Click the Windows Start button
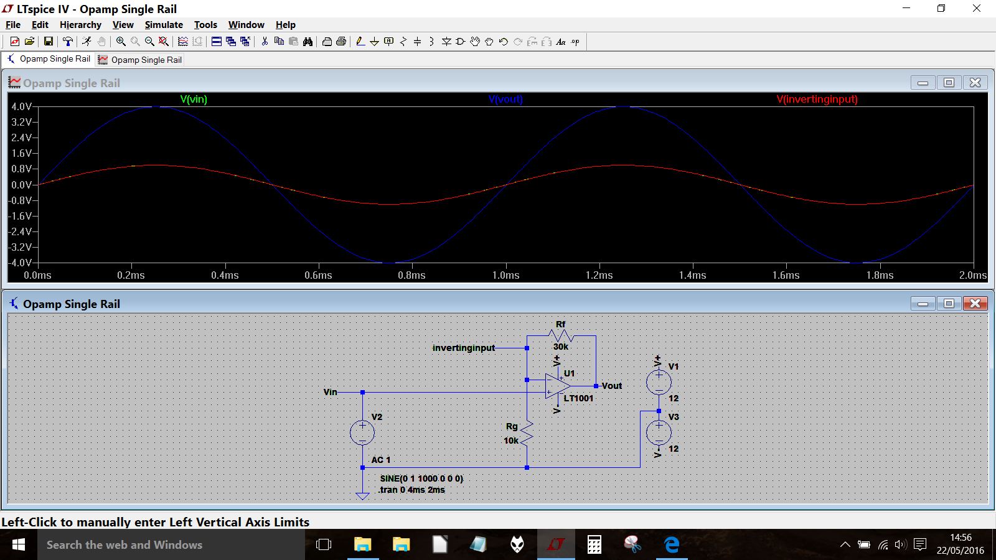This screenshot has width=996, height=560. tap(18, 544)
